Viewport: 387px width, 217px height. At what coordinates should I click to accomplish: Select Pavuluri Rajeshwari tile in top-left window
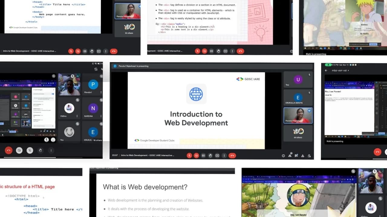coord(128,11)
